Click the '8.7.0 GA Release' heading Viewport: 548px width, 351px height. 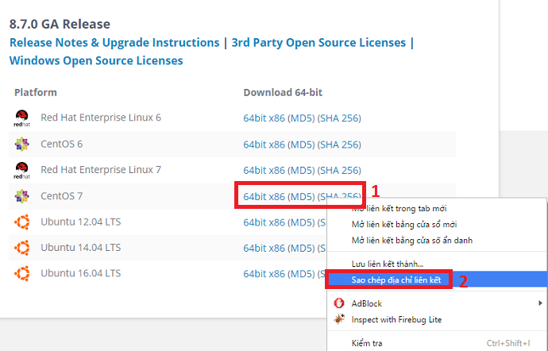pyautogui.click(x=60, y=24)
